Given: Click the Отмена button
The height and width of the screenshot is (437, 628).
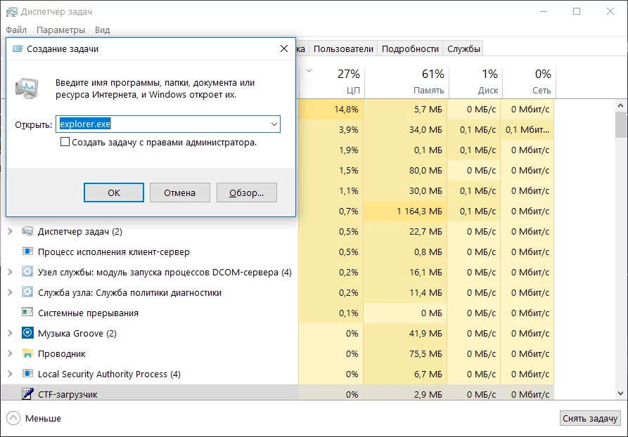Looking at the screenshot, I should (x=179, y=193).
